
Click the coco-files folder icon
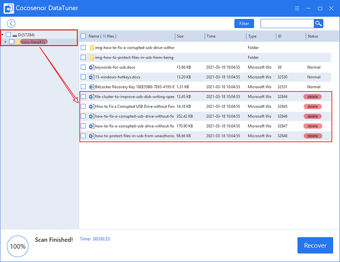(18, 42)
